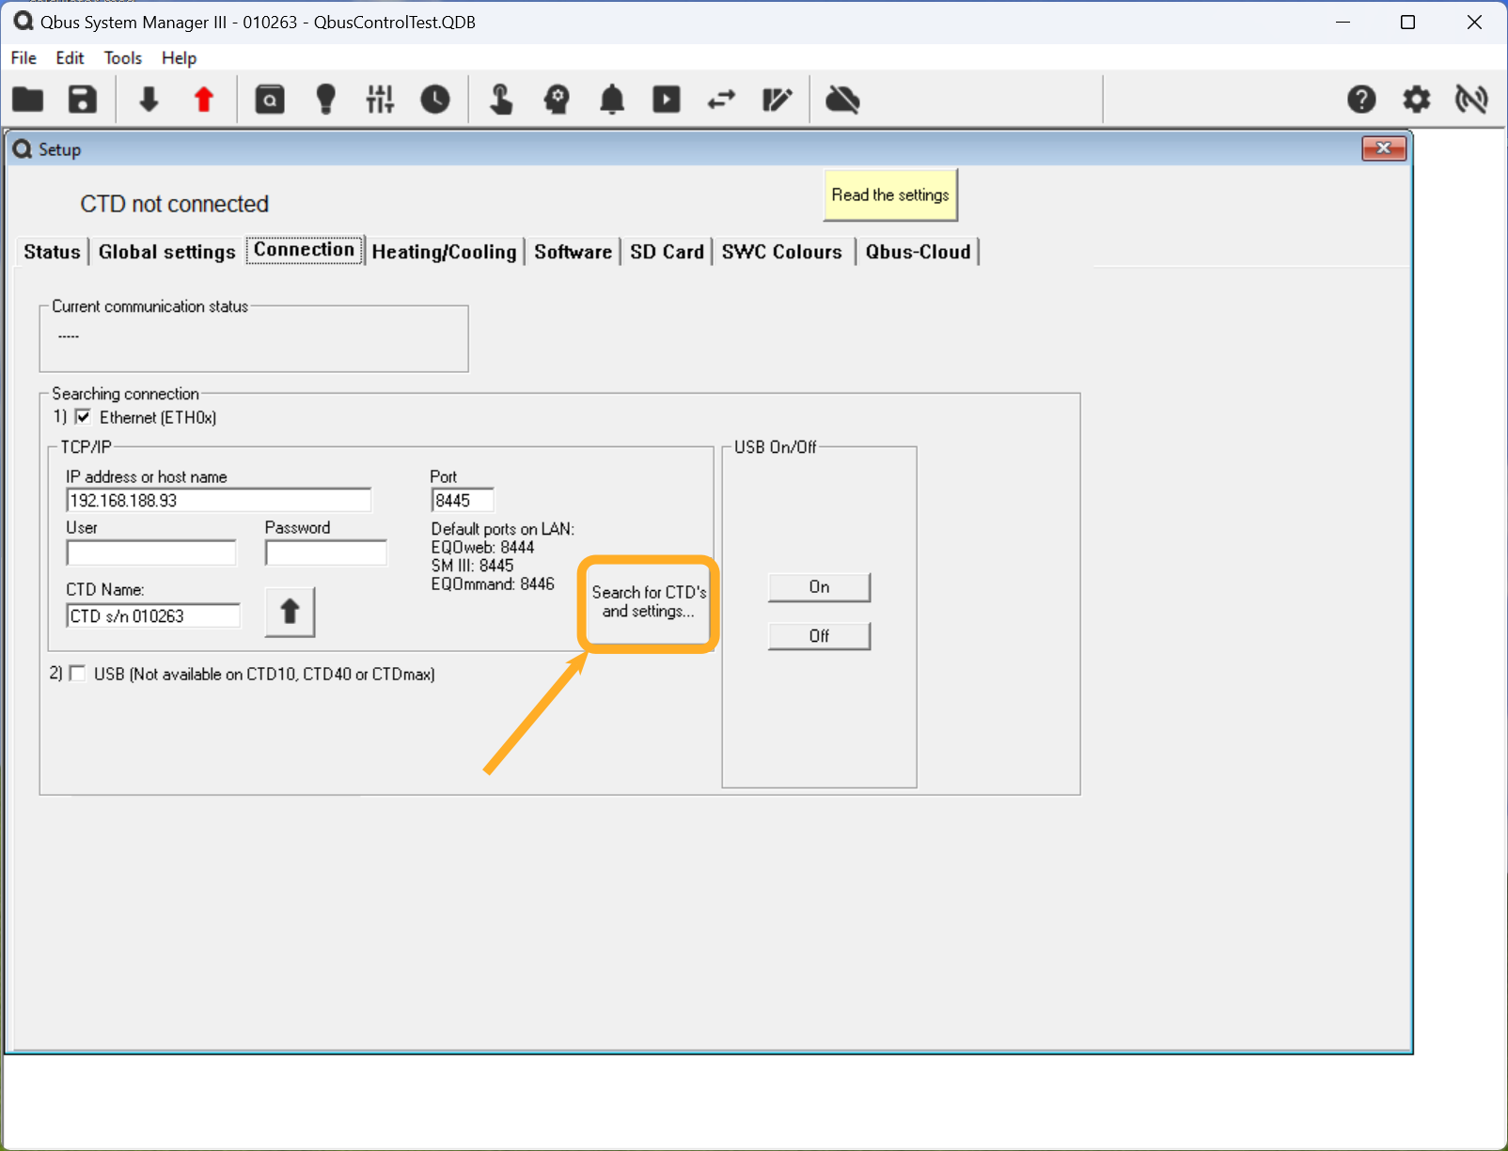The height and width of the screenshot is (1151, 1508).
Task: Click Search for CTD's and settings button
Action: [x=649, y=602]
